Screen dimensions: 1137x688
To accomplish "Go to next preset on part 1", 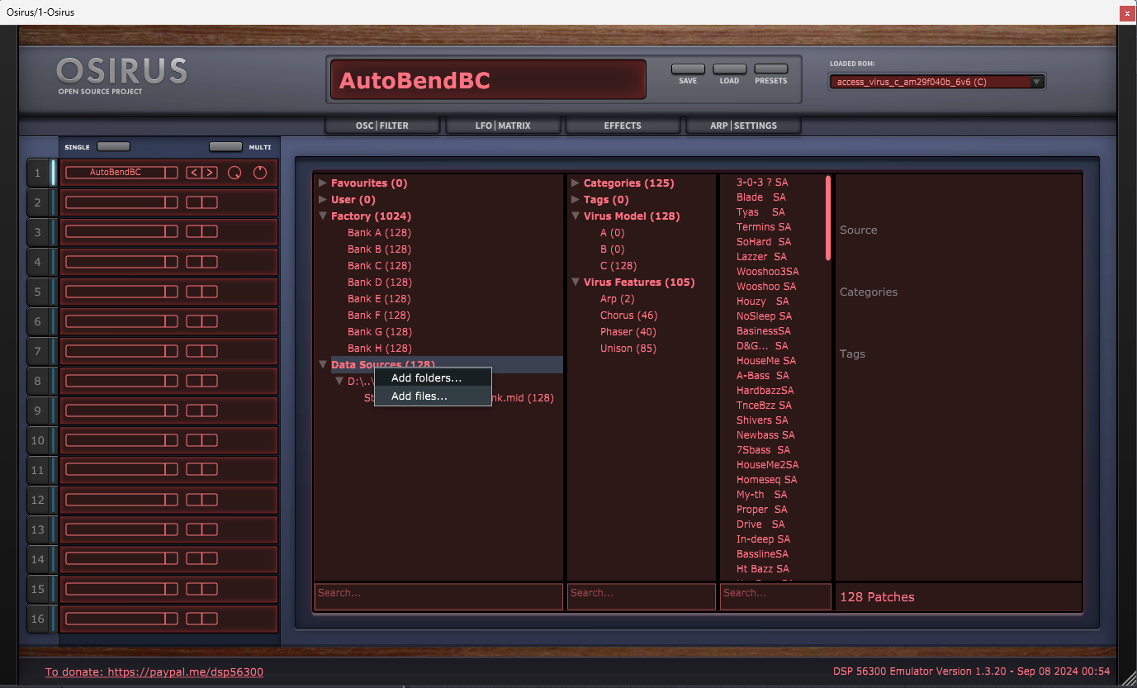I will coord(210,173).
